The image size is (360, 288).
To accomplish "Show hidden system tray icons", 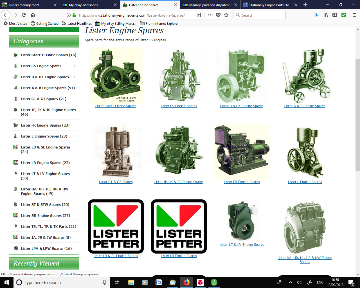I will click(x=290, y=282).
